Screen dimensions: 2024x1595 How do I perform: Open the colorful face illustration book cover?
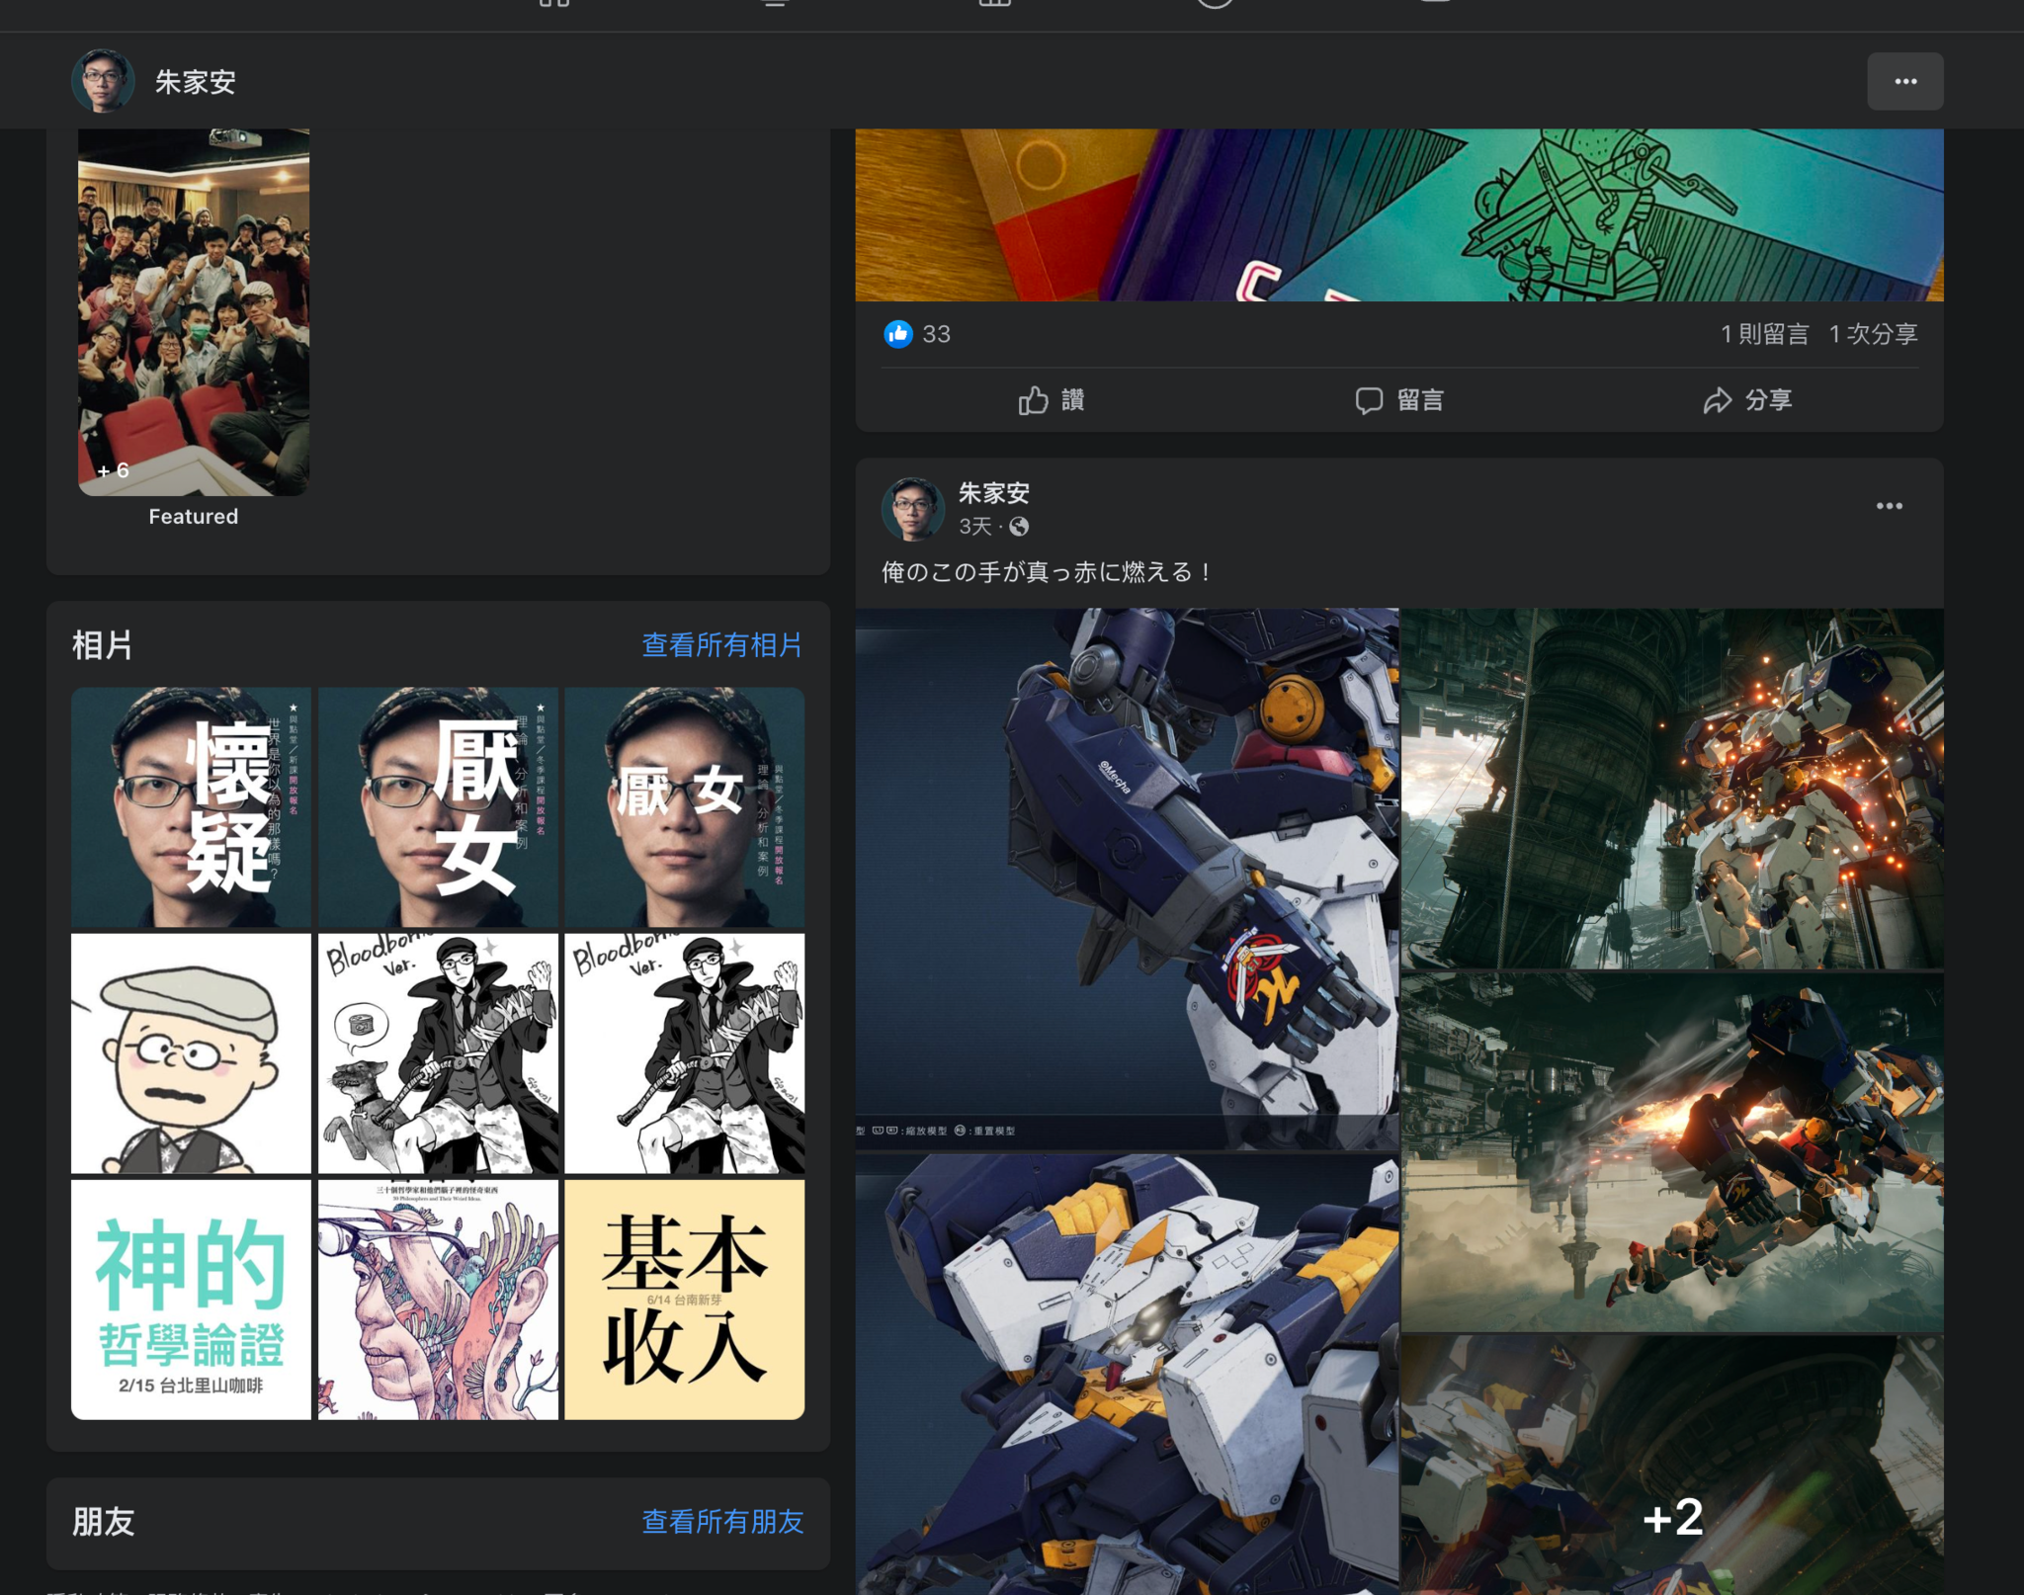point(438,1300)
